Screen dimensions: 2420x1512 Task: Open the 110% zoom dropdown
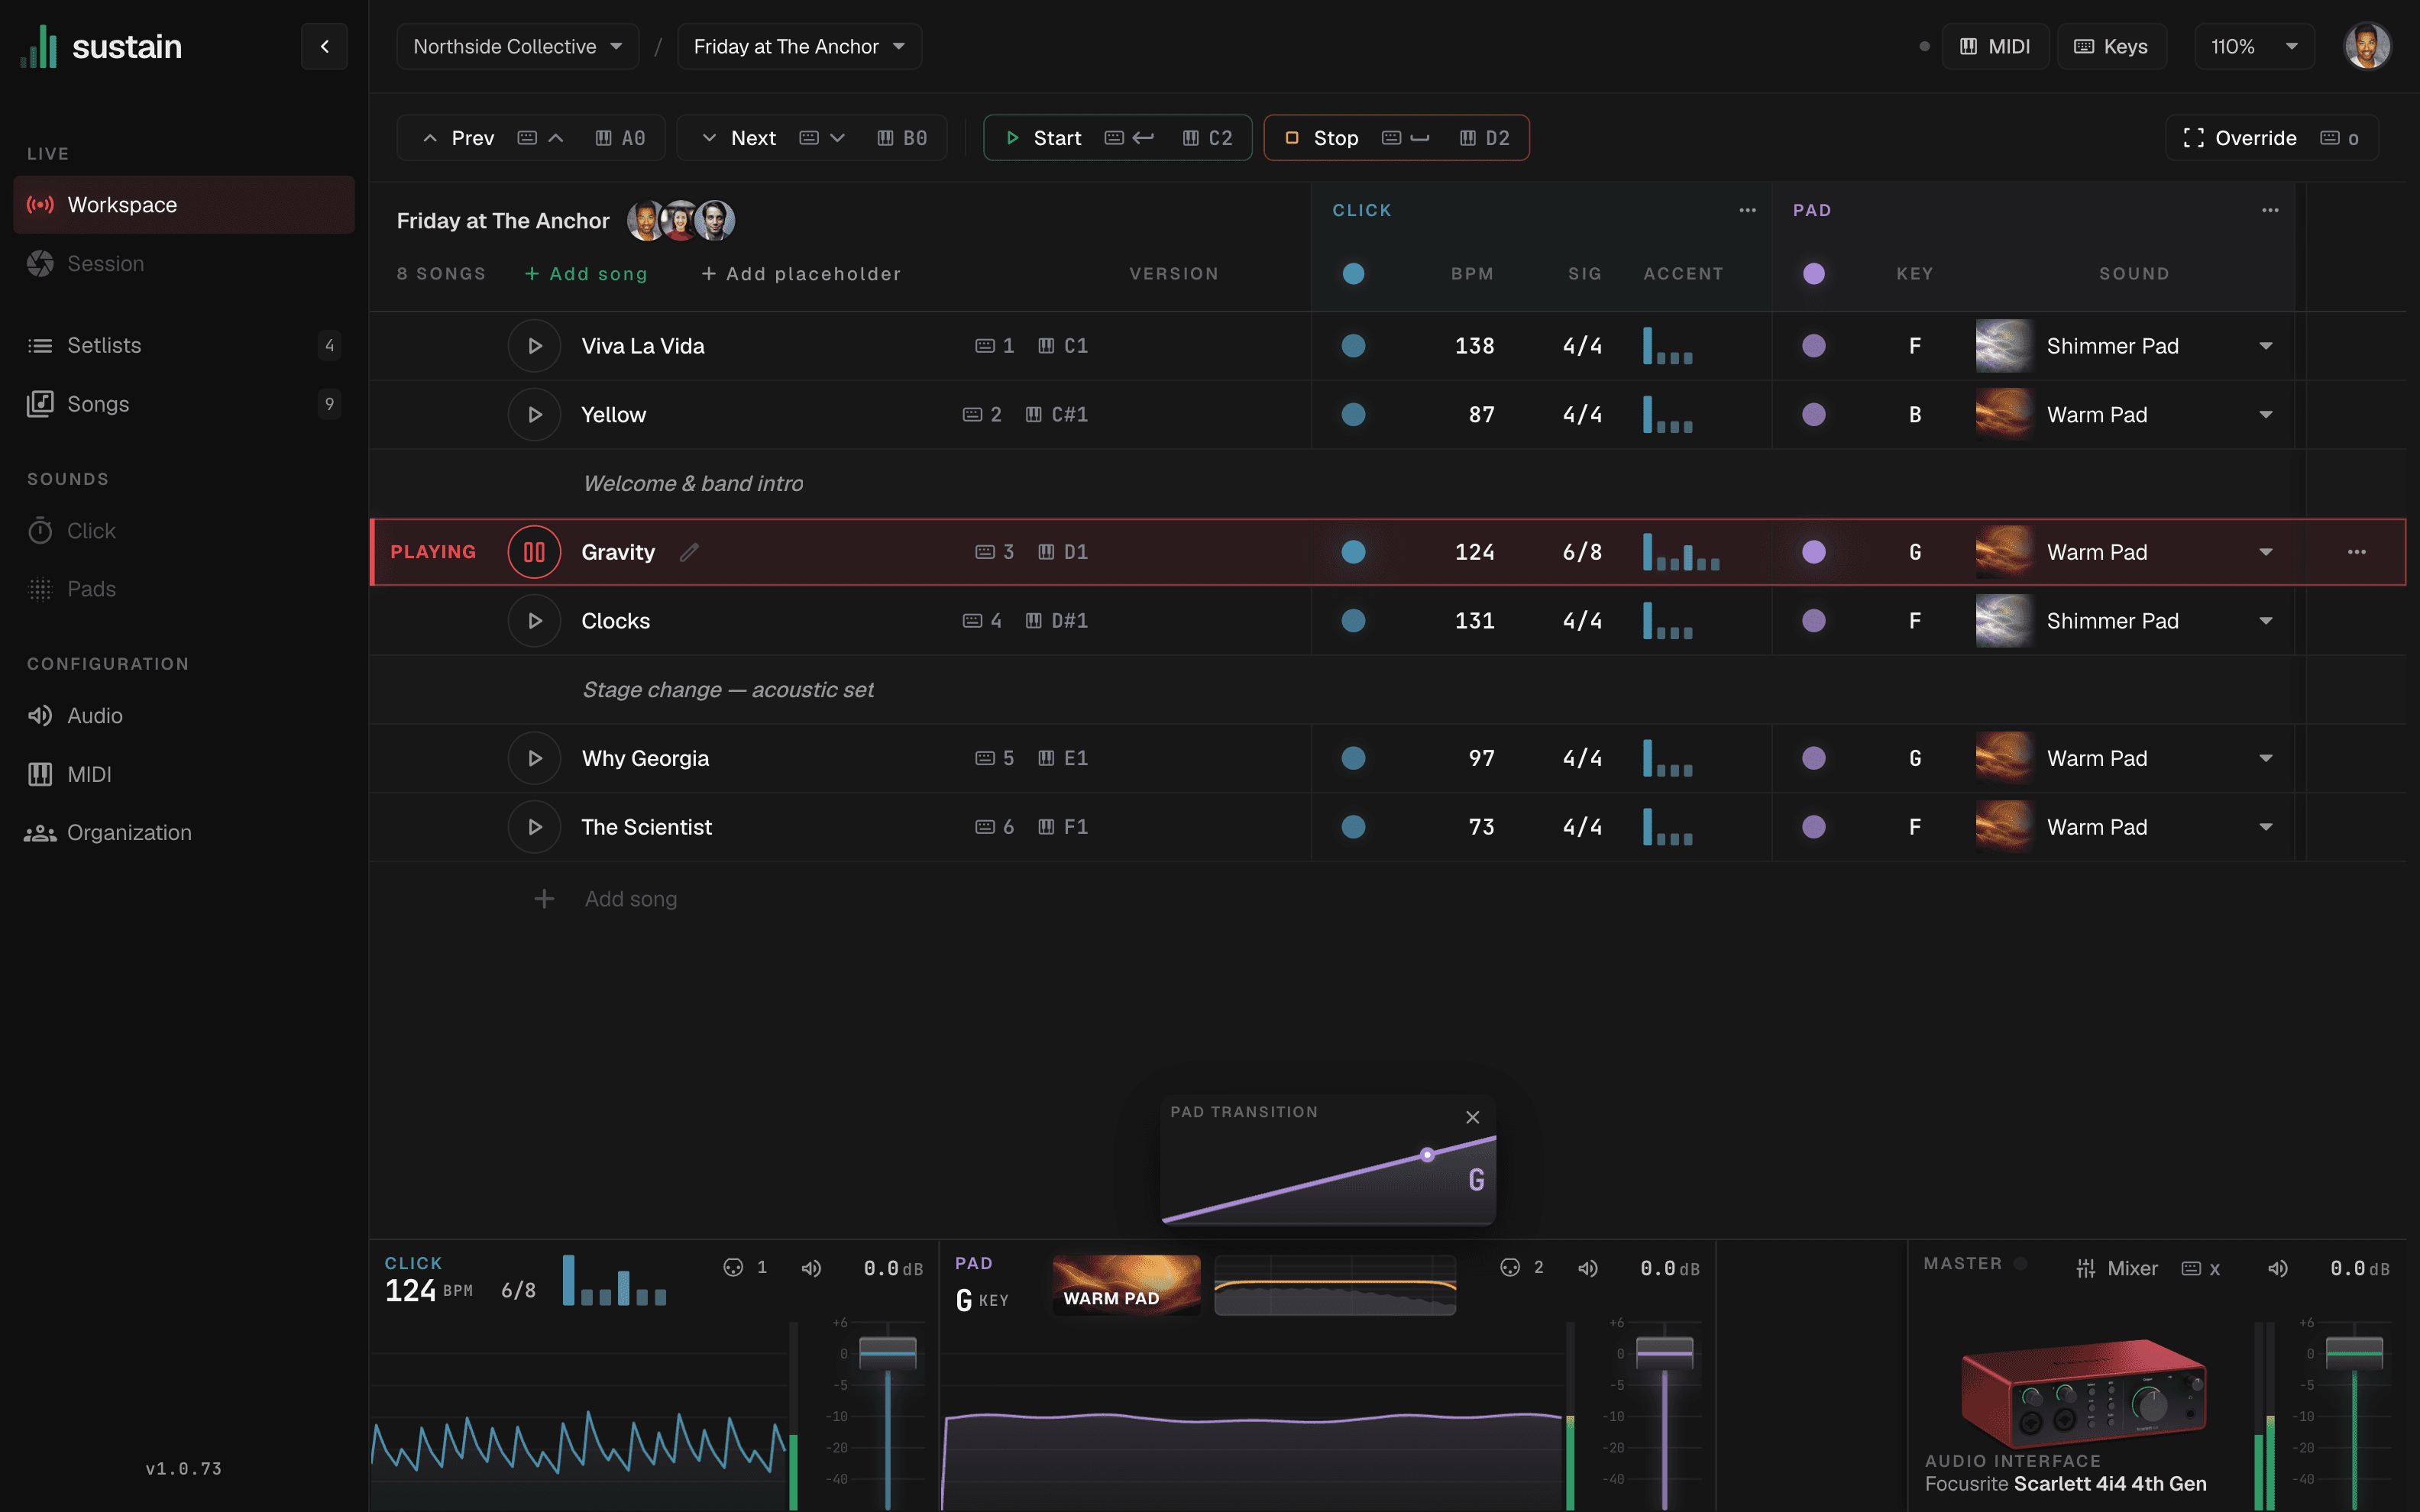coord(2254,46)
